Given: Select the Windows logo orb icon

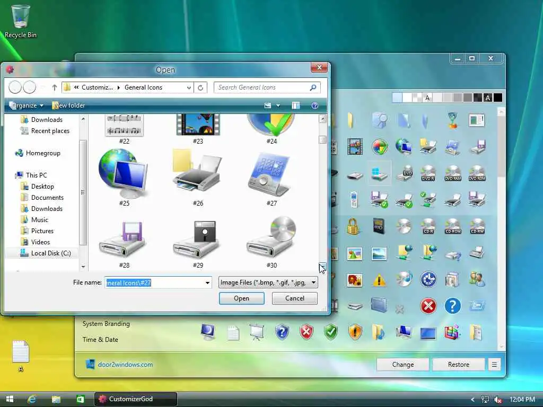Looking at the screenshot, I should (380, 147).
